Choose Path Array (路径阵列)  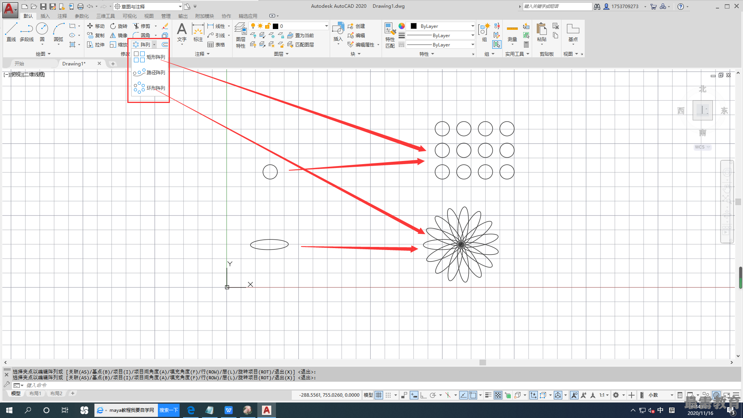click(150, 72)
